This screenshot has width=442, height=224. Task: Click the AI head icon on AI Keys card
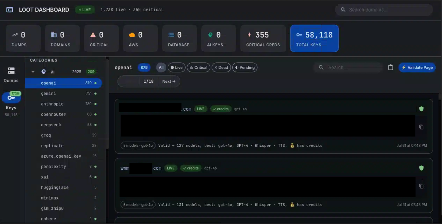point(210,35)
